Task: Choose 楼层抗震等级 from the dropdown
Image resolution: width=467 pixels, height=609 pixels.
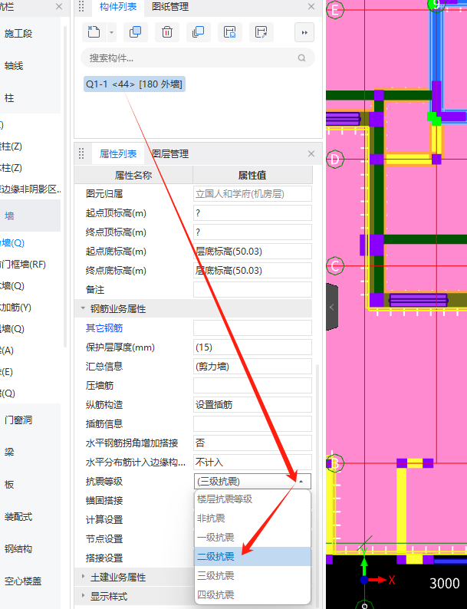Action: (x=253, y=499)
